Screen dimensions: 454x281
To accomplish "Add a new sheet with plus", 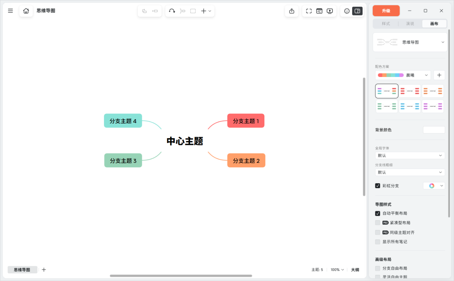I will (x=44, y=270).
